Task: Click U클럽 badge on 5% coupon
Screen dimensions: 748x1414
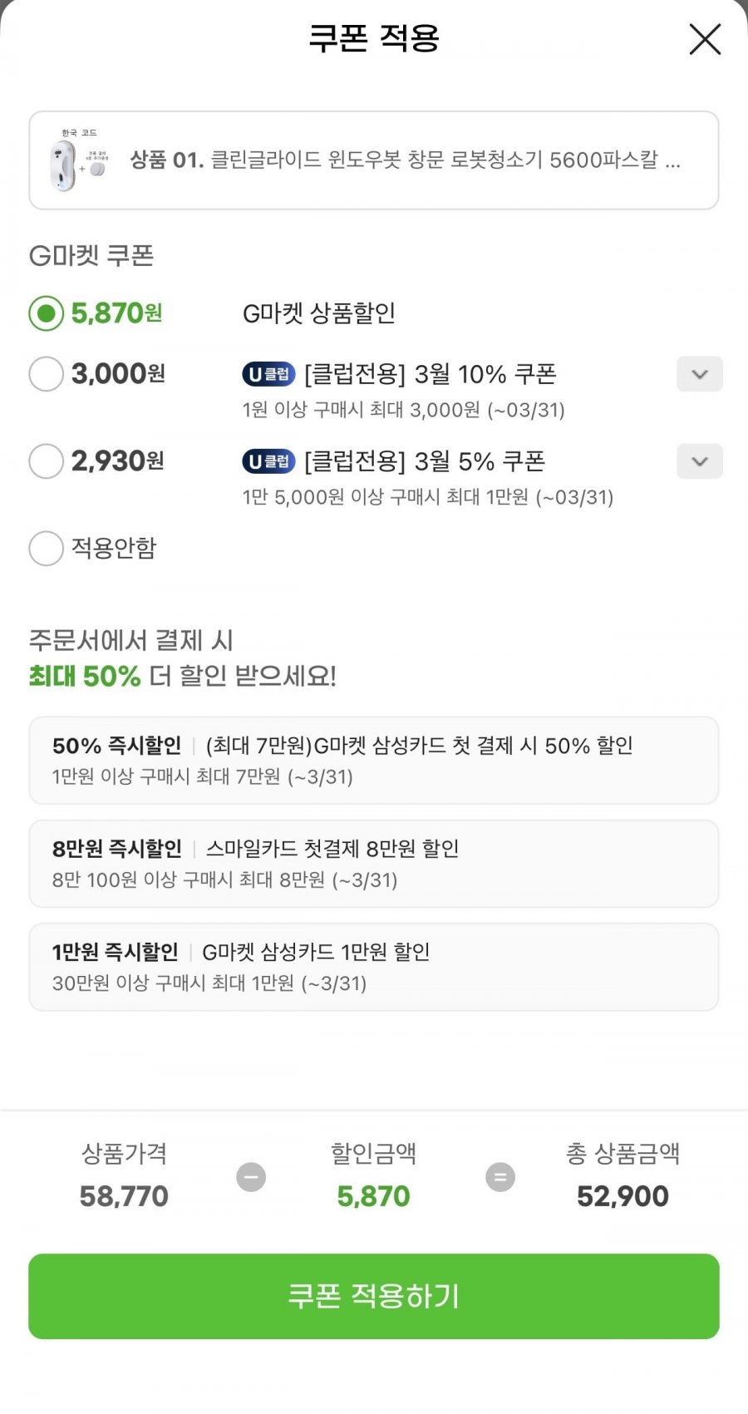Action: (x=268, y=461)
